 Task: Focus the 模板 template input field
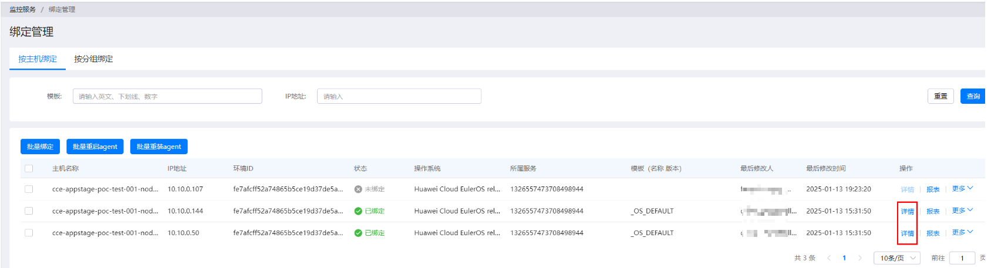(167, 96)
